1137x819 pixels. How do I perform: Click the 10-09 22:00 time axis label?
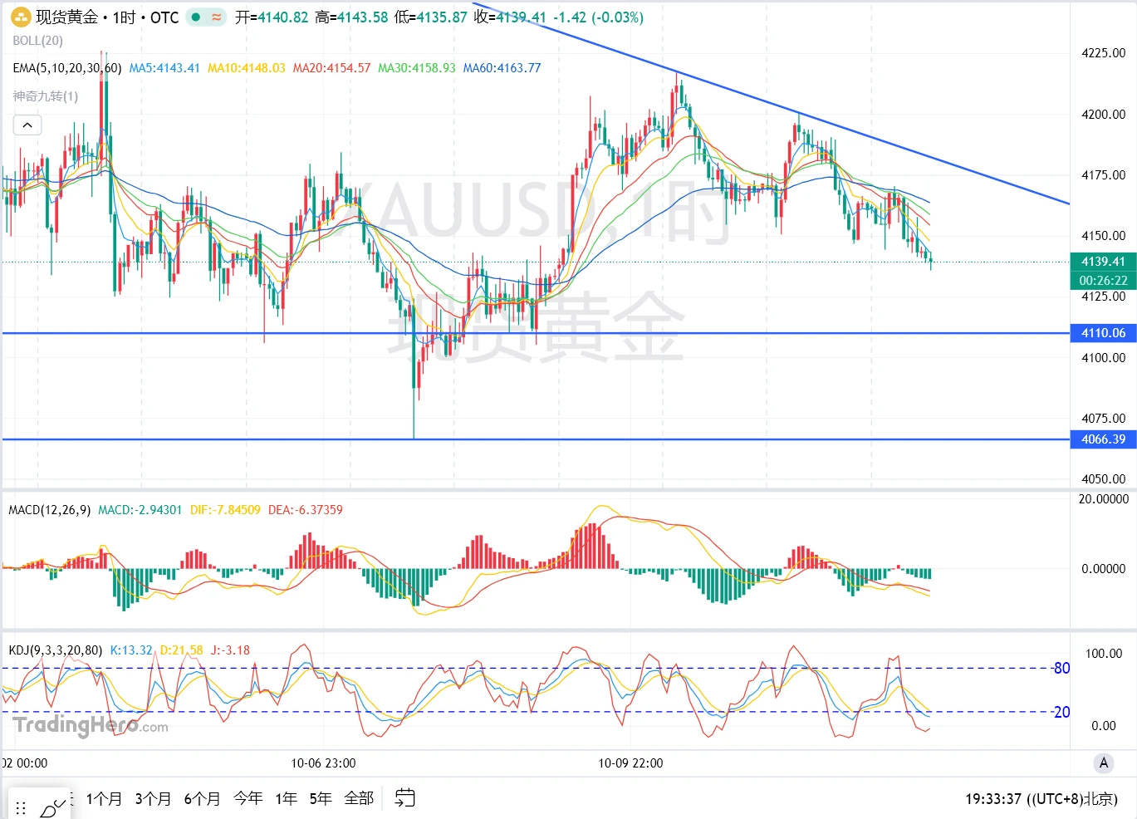point(631,763)
